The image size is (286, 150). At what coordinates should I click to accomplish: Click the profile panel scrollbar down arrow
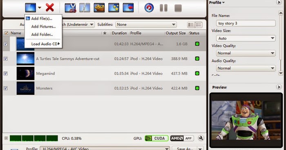[x=281, y=73]
